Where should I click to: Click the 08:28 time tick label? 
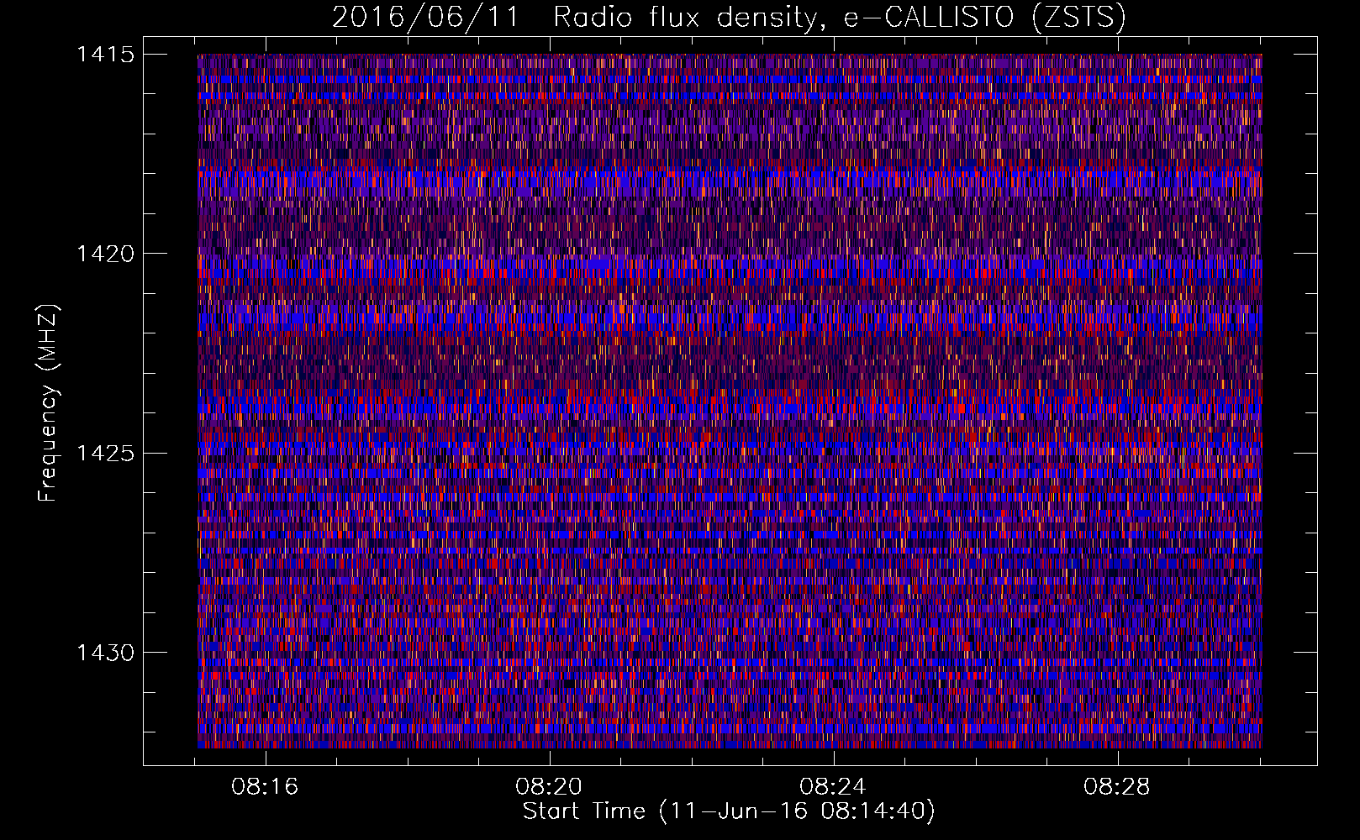[x=1117, y=787]
